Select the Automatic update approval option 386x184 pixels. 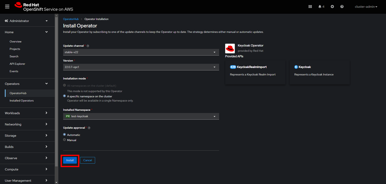click(x=64, y=135)
